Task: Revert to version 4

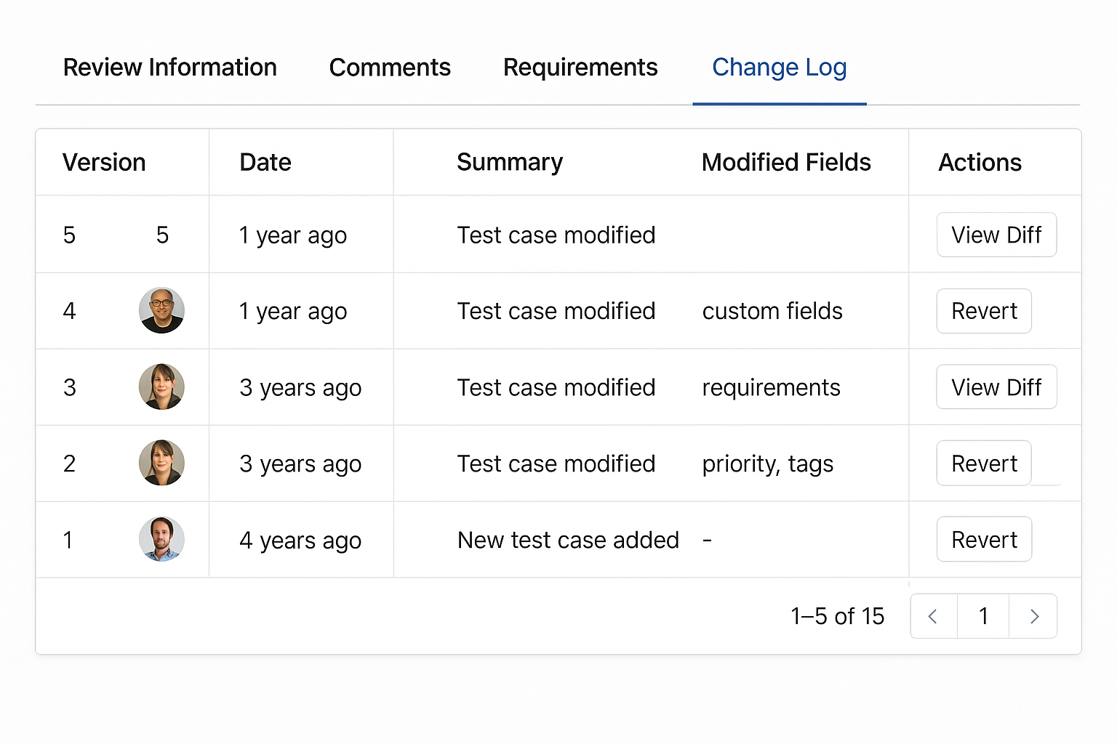Action: pos(984,311)
